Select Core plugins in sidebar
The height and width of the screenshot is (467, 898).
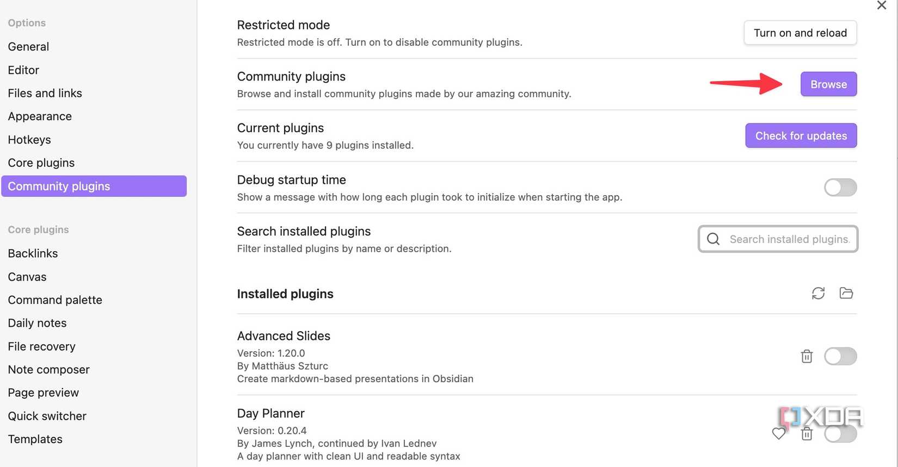pos(41,163)
